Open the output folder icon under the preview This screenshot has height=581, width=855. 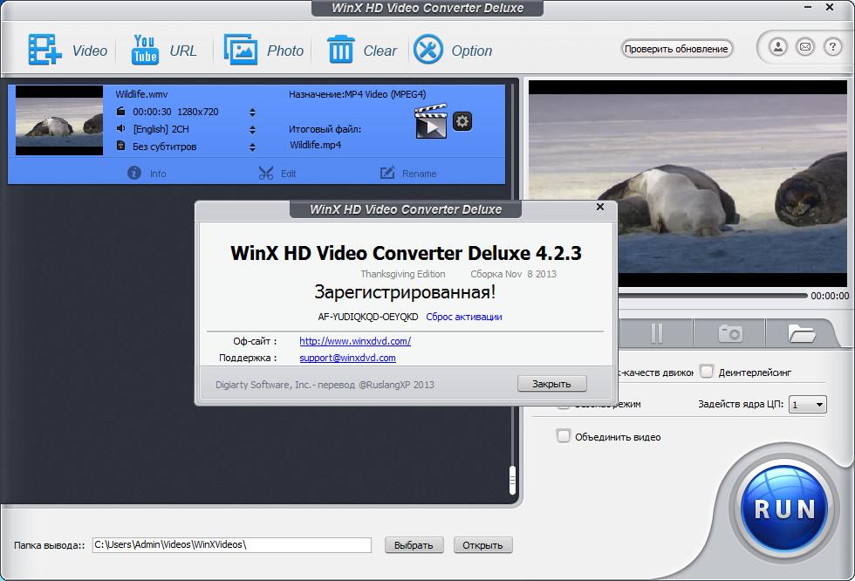coord(800,333)
